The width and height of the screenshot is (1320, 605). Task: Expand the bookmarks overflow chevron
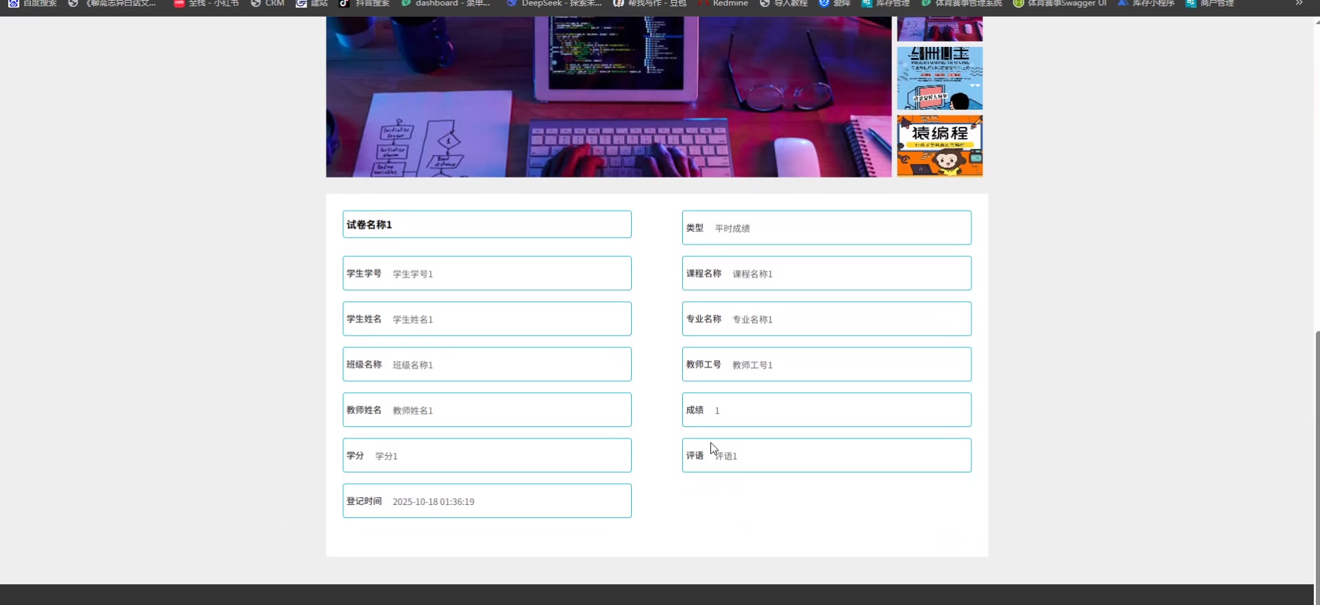1299,3
